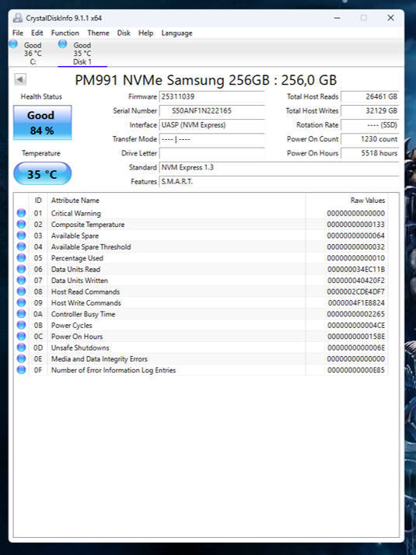Viewport: 416px width, 555px height.
Task: Click raw value 00000000002265
Action: (356, 314)
